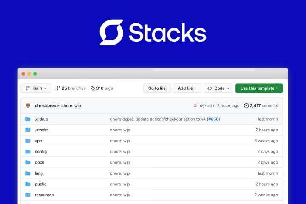The image size is (306, 204).
Task: Click the Use this template button
Action: 259,88
